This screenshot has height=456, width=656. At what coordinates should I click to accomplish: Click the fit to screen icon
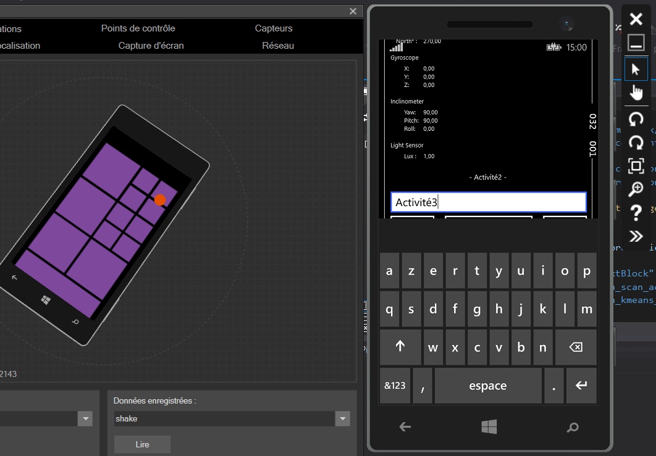pyautogui.click(x=636, y=166)
